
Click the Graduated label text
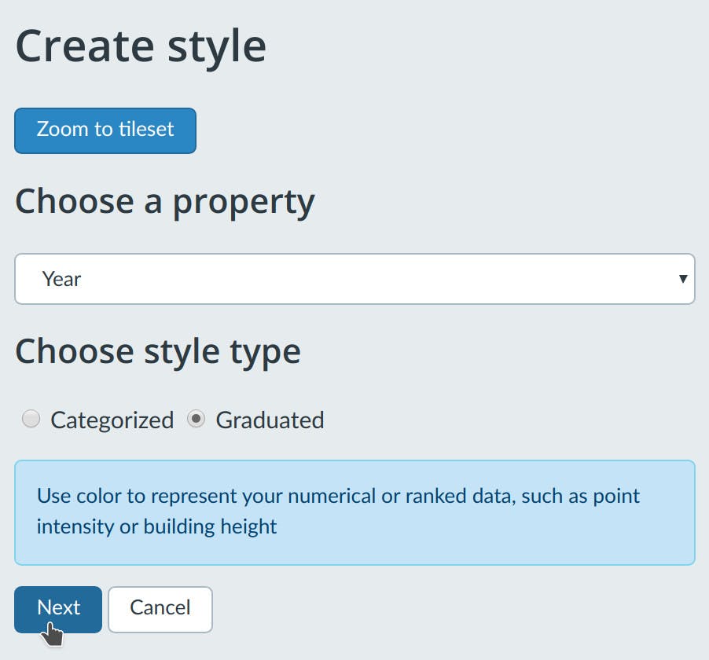point(270,420)
